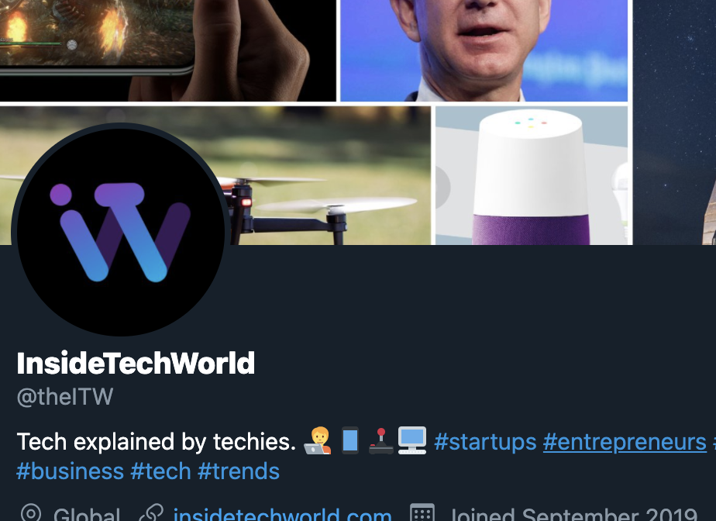The image size is (716, 521).
Task: Click the joystick emoji in the bio
Action: (380, 441)
